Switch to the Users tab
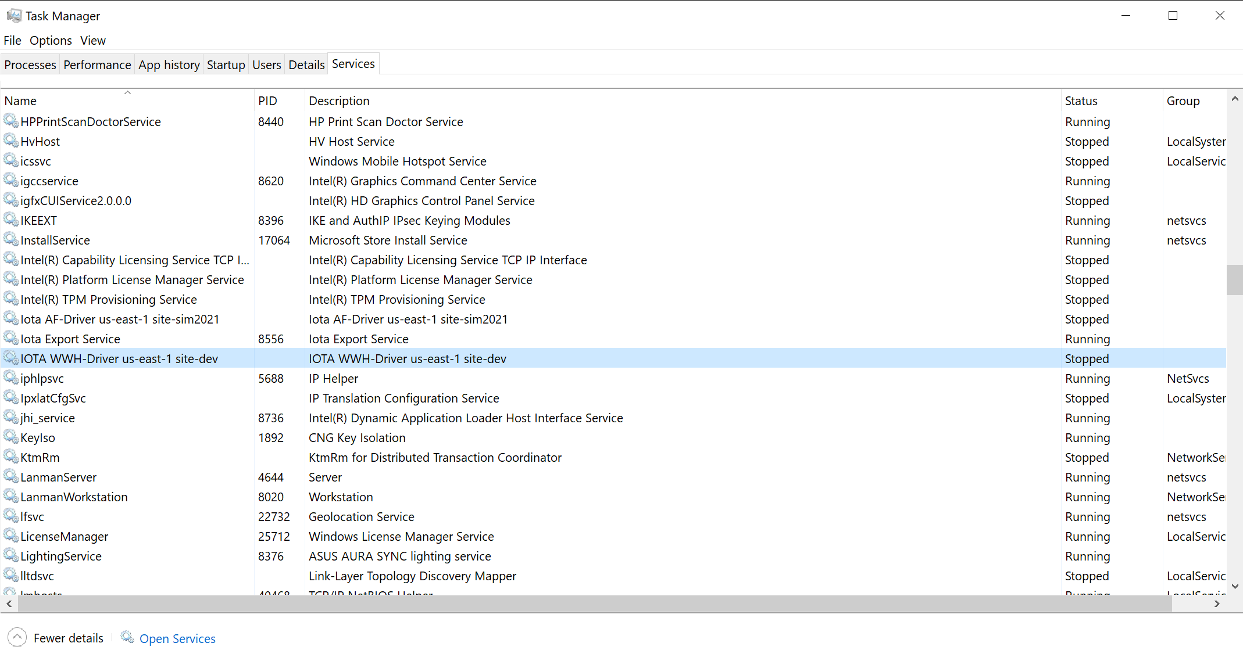1243x661 pixels. [267, 64]
